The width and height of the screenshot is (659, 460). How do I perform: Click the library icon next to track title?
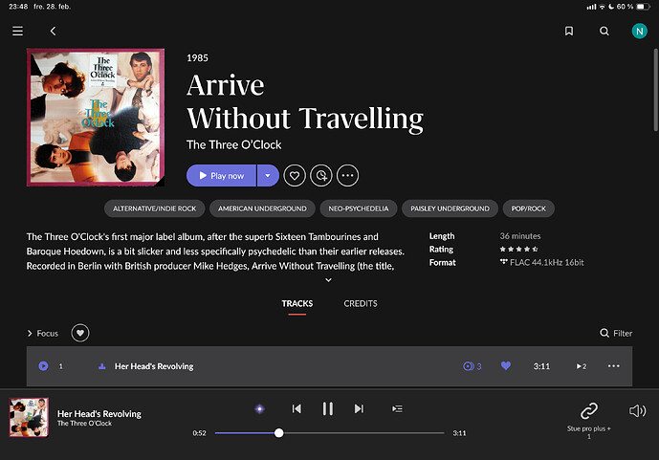pyautogui.click(x=101, y=366)
